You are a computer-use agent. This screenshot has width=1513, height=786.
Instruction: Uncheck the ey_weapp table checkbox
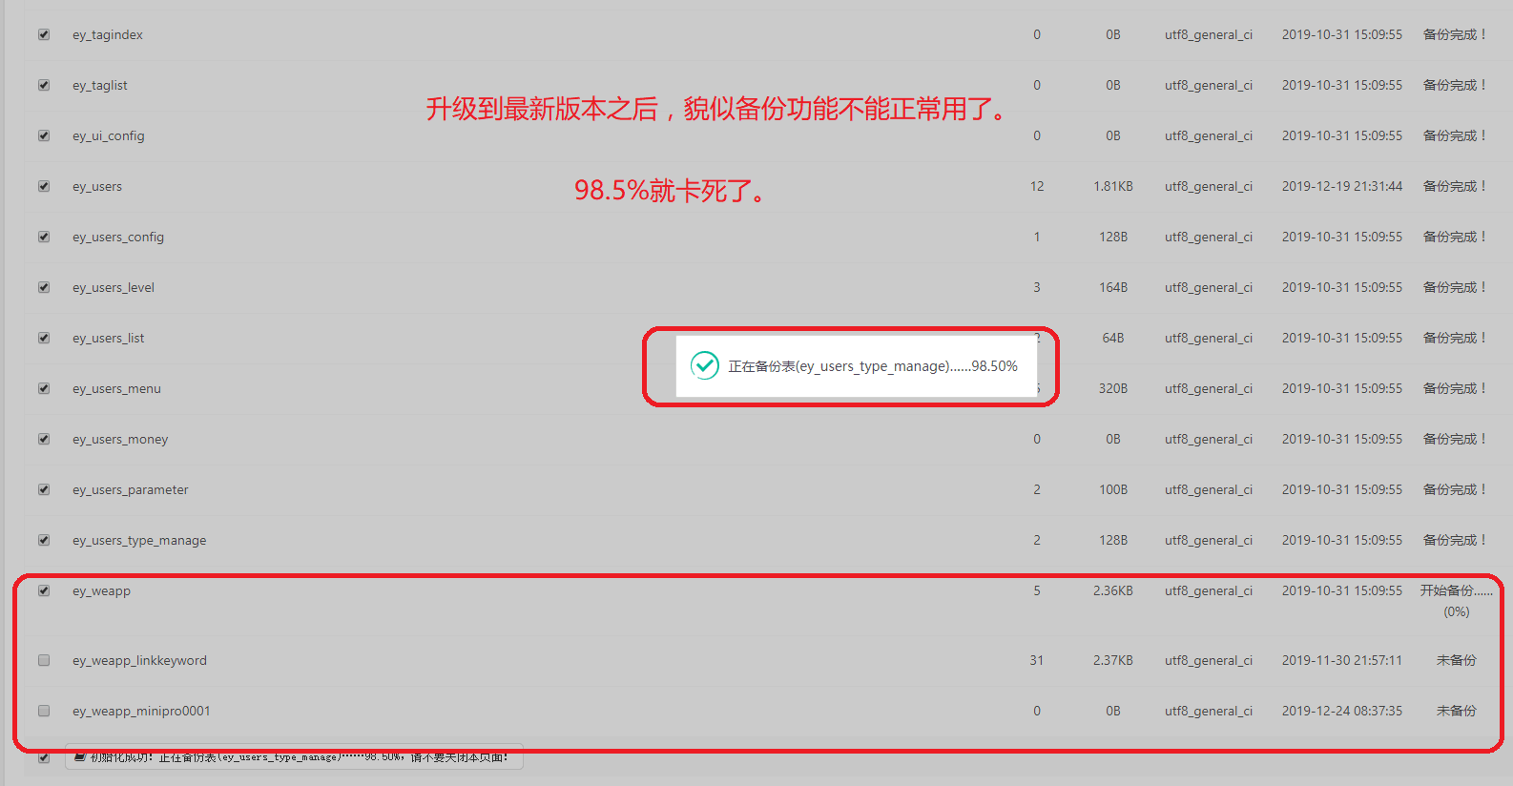click(x=44, y=590)
